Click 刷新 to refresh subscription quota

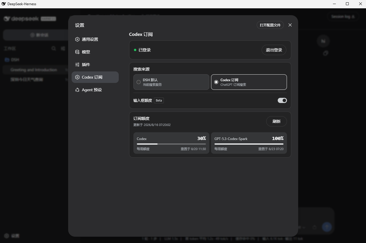(277, 121)
